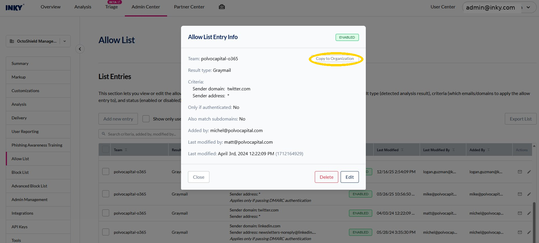The width and height of the screenshot is (539, 243).
Task: Open the sidebar Analysis section
Action: 38,104
